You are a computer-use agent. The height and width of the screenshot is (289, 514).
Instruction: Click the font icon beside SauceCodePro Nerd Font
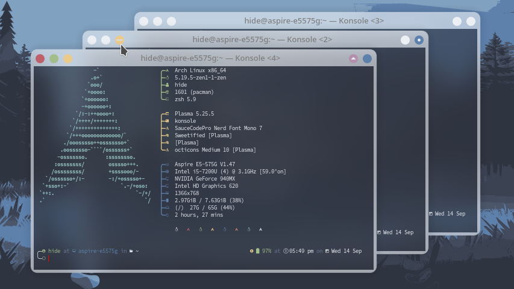[167, 128]
